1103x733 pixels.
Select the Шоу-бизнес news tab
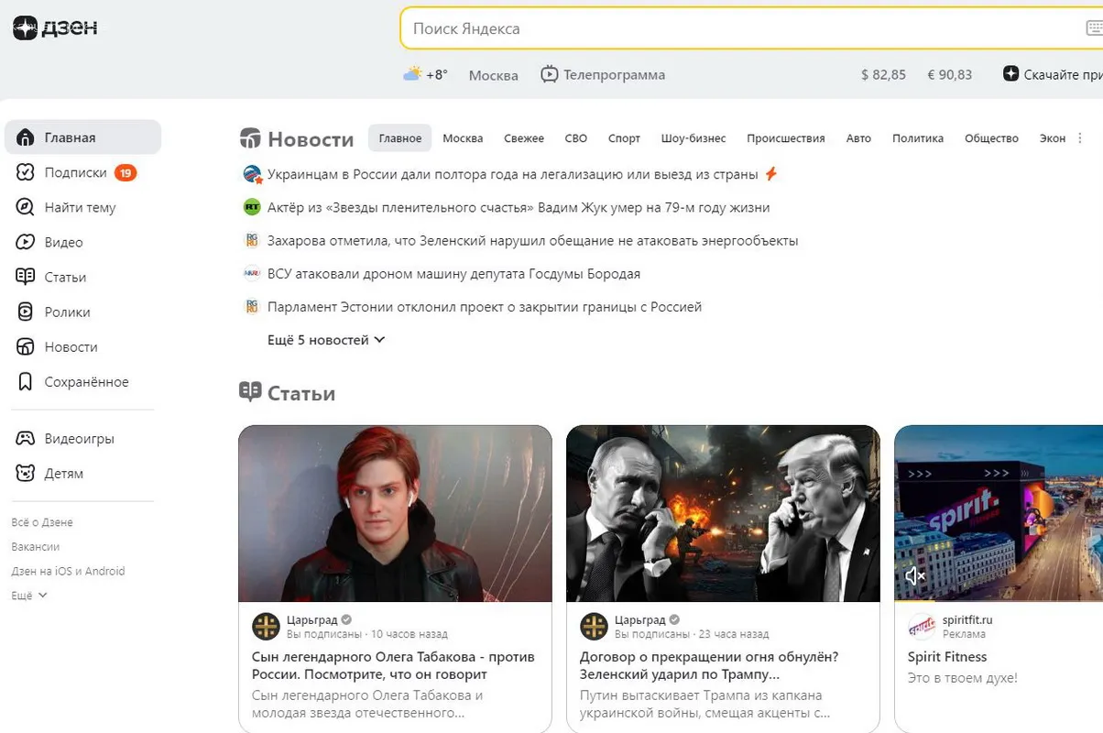coord(693,138)
